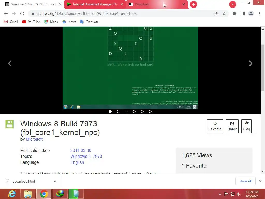
Task: Open the Maps bookmark
Action: (51, 22)
